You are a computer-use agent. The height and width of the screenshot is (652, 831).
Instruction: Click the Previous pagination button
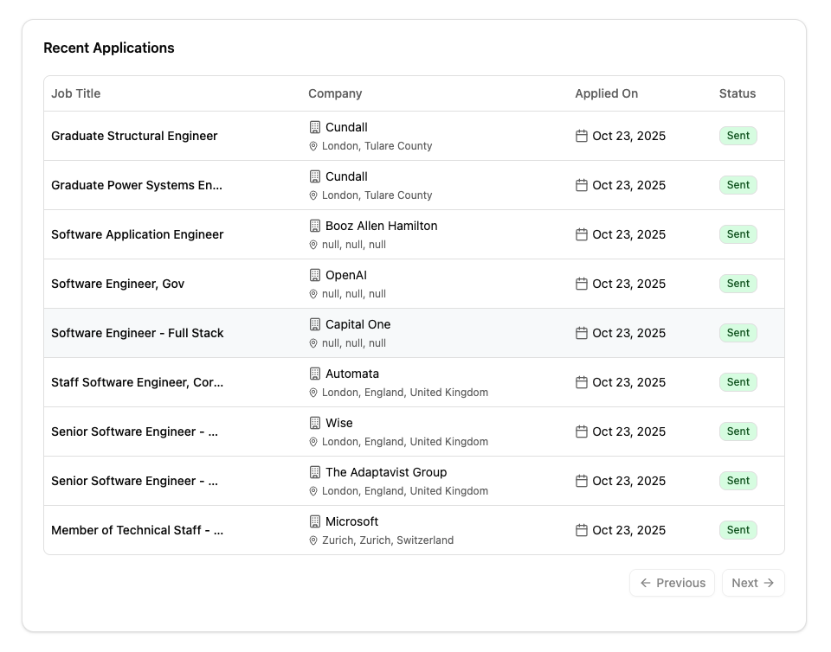(672, 583)
